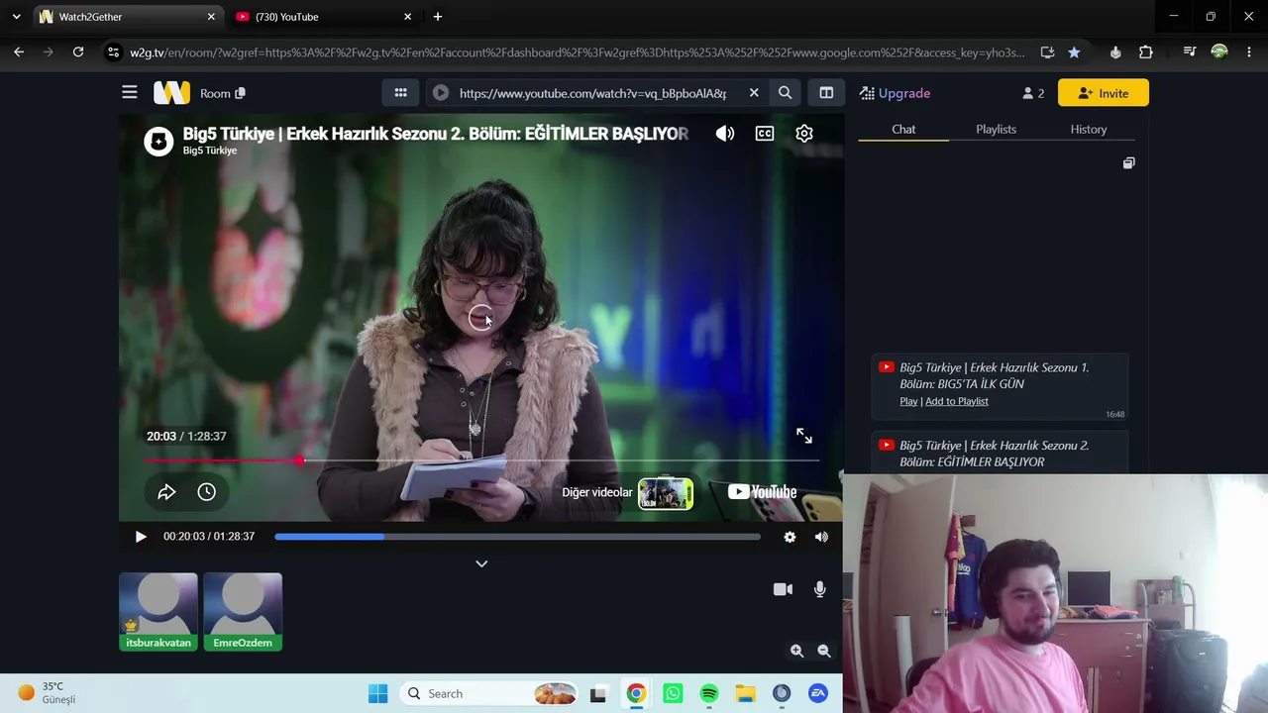This screenshot has height=713, width=1268.
Task: Click the Watch2Gether logo
Action: pos(171,93)
